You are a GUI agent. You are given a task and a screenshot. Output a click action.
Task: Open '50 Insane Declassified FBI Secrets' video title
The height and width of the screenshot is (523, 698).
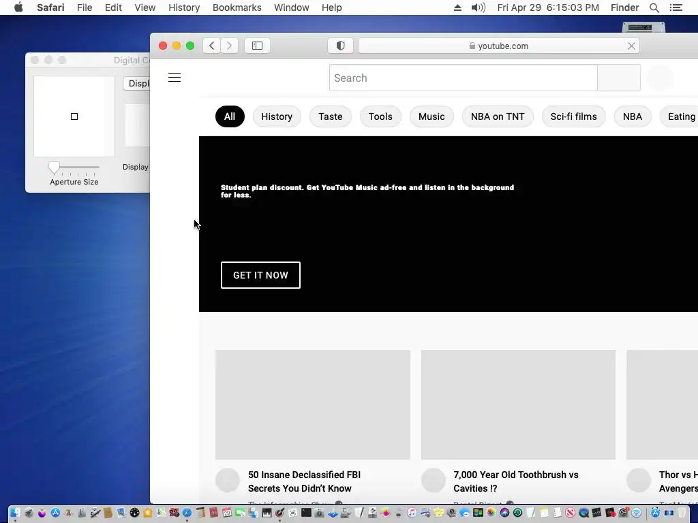click(x=304, y=481)
